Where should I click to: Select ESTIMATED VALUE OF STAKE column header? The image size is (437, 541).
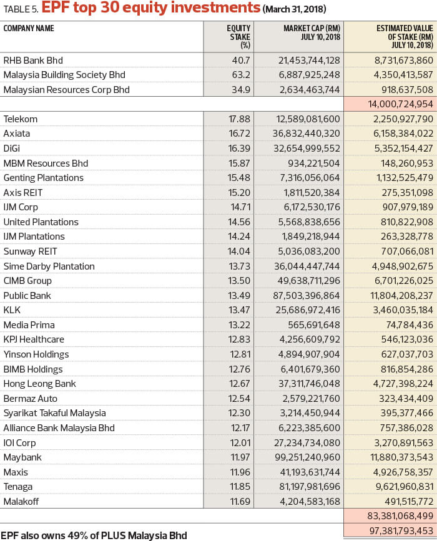[x=405, y=37]
